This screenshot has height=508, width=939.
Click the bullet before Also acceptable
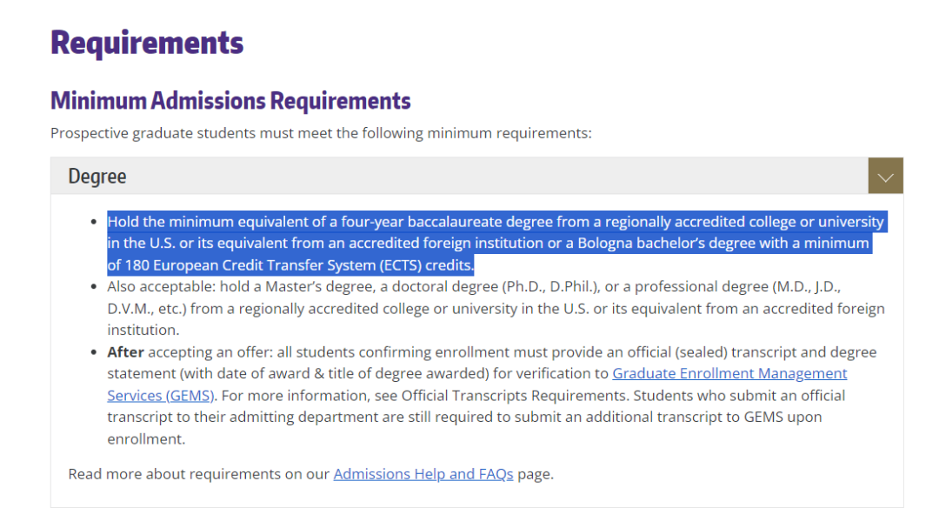93,287
